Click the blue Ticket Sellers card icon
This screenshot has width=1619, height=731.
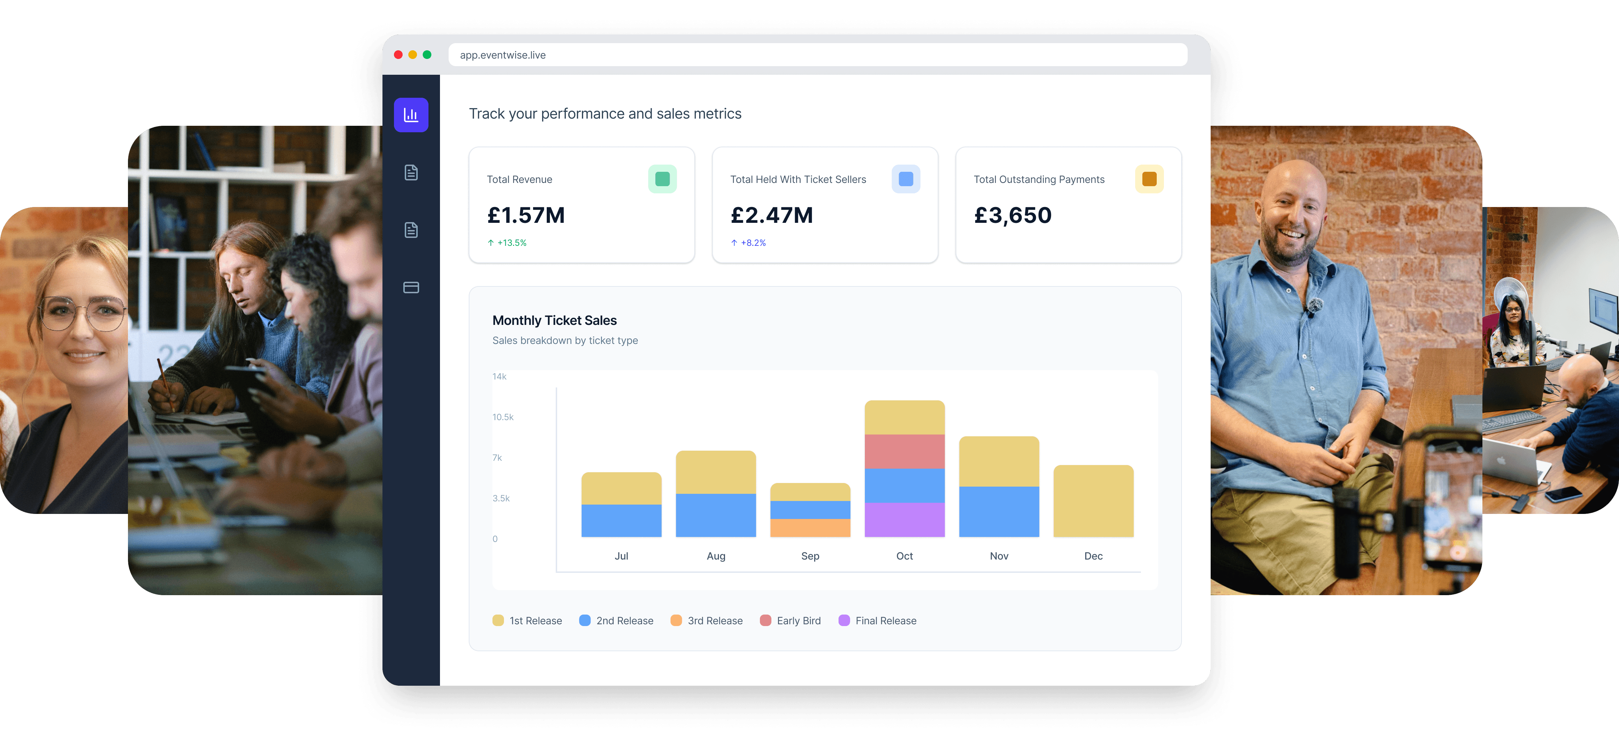[905, 179]
